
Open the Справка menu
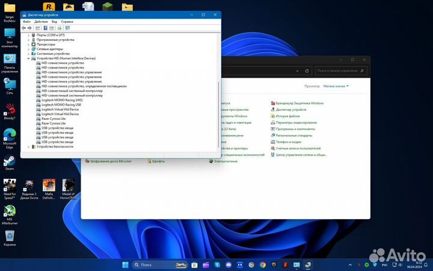(x=67, y=21)
